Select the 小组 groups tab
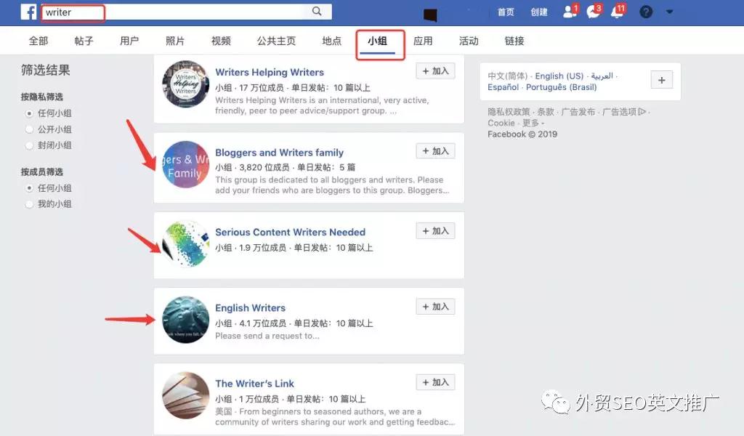Viewport: 744px width, 436px height. pyautogui.click(x=377, y=41)
